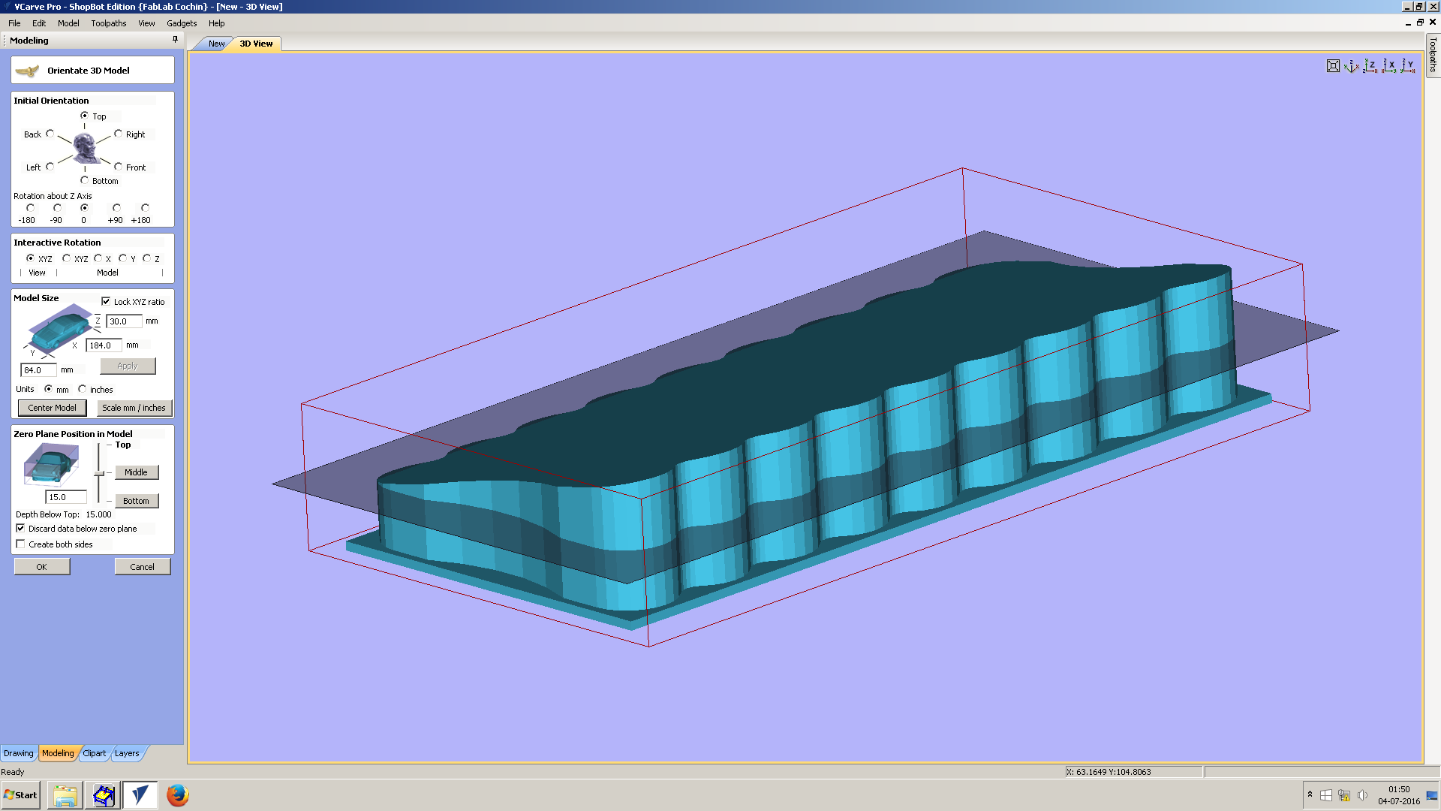
Task: Restrict interactive rotation to Y axis
Action: tap(122, 258)
